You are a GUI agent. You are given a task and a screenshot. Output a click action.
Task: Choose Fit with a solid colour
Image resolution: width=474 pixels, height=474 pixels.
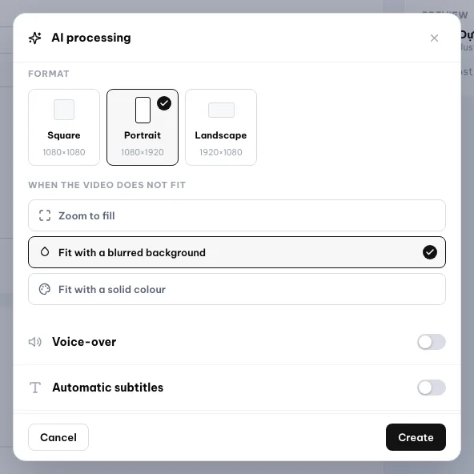coord(237,289)
